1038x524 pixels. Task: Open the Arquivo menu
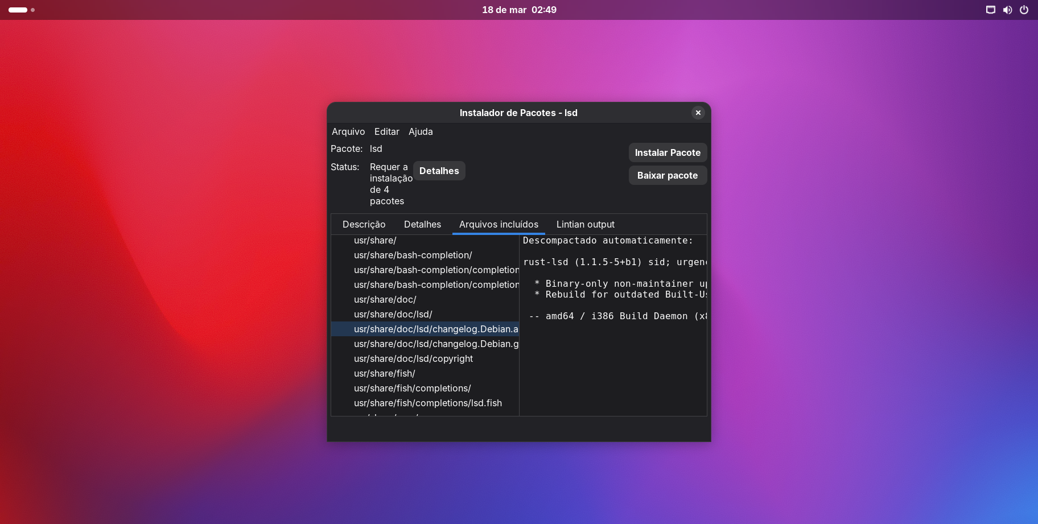[x=348, y=131]
